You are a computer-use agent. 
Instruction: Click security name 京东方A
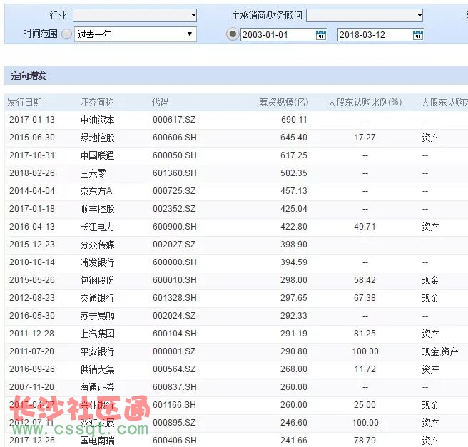click(x=96, y=191)
